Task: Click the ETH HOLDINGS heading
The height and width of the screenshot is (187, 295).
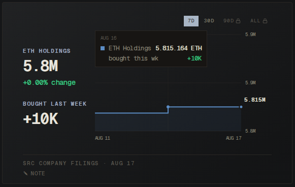Action: [x=47, y=51]
